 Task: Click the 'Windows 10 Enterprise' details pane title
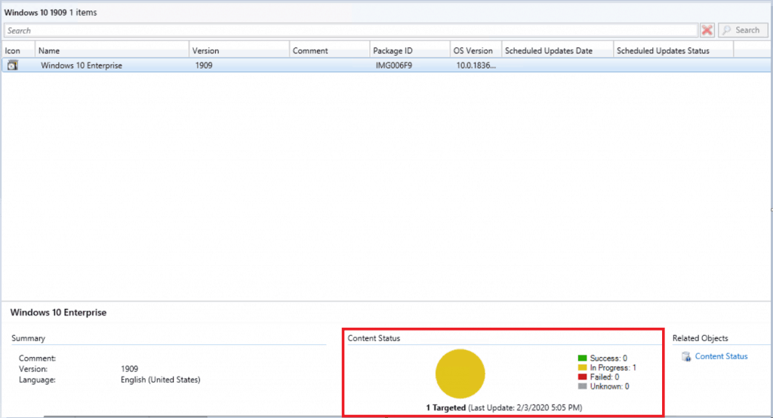(58, 313)
